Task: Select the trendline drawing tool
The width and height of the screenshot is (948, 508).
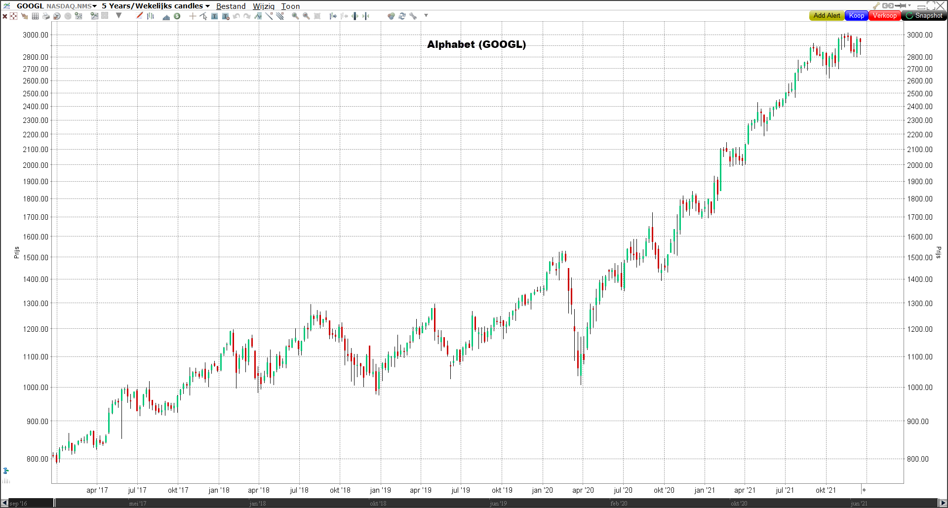Action: point(269,16)
